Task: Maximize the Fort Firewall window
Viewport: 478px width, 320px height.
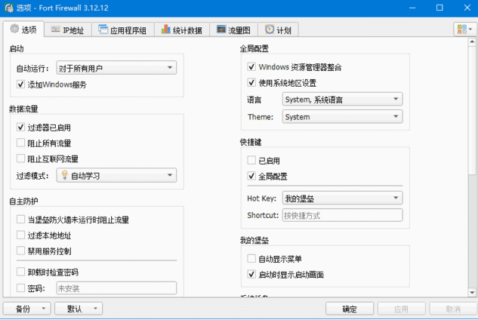Action: [x=439, y=8]
